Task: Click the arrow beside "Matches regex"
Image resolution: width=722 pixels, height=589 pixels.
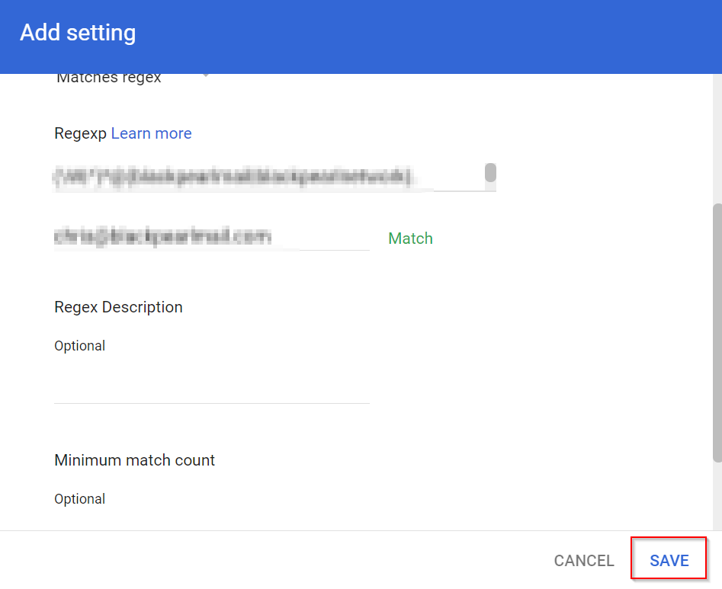Action: 205,76
